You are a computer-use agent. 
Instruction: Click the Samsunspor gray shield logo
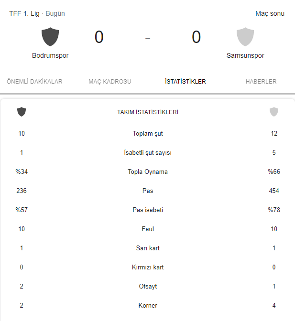(x=245, y=37)
